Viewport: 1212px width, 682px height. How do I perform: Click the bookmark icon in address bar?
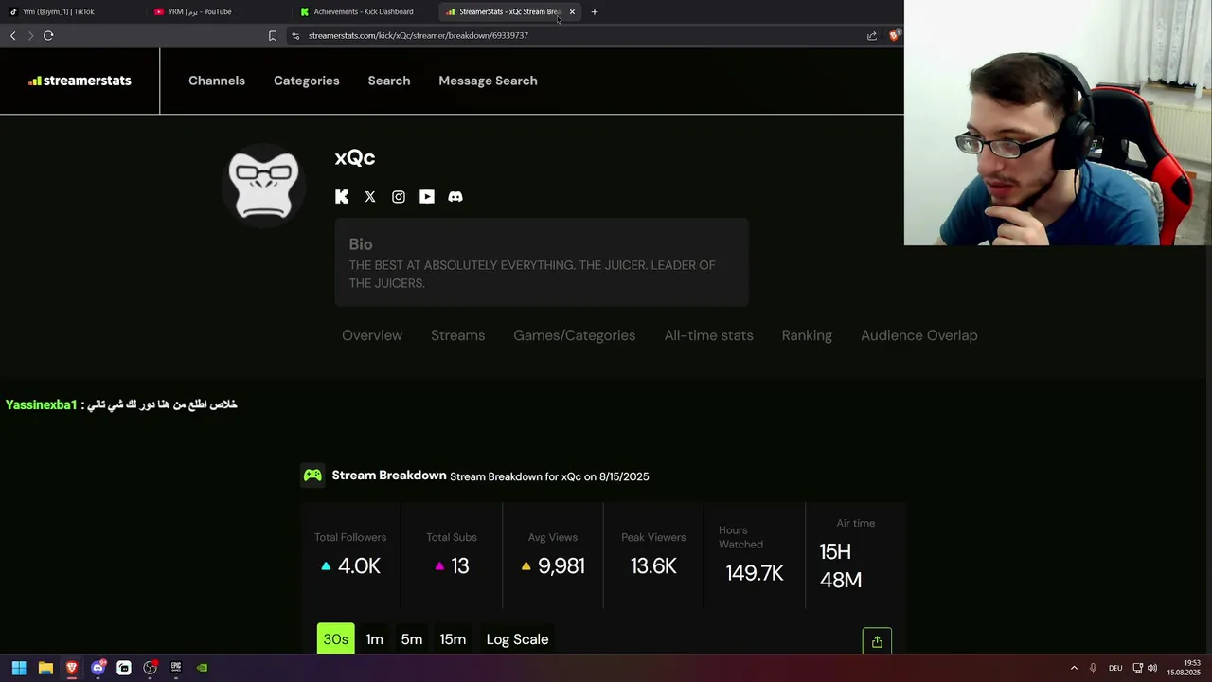tap(273, 35)
